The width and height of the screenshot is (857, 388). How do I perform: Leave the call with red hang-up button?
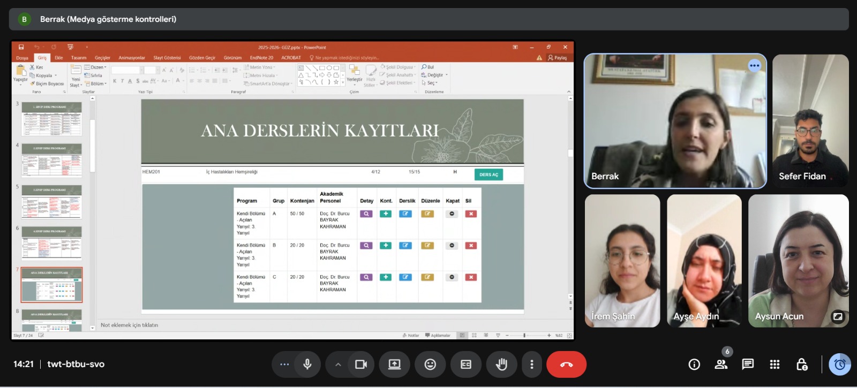coord(566,364)
